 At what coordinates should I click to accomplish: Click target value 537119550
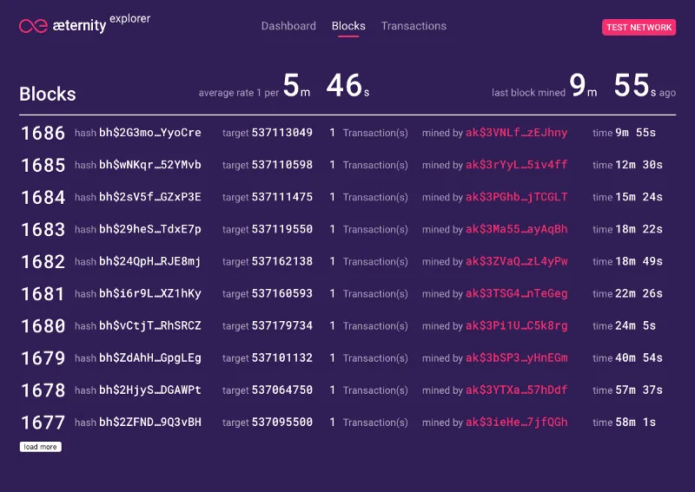(282, 229)
